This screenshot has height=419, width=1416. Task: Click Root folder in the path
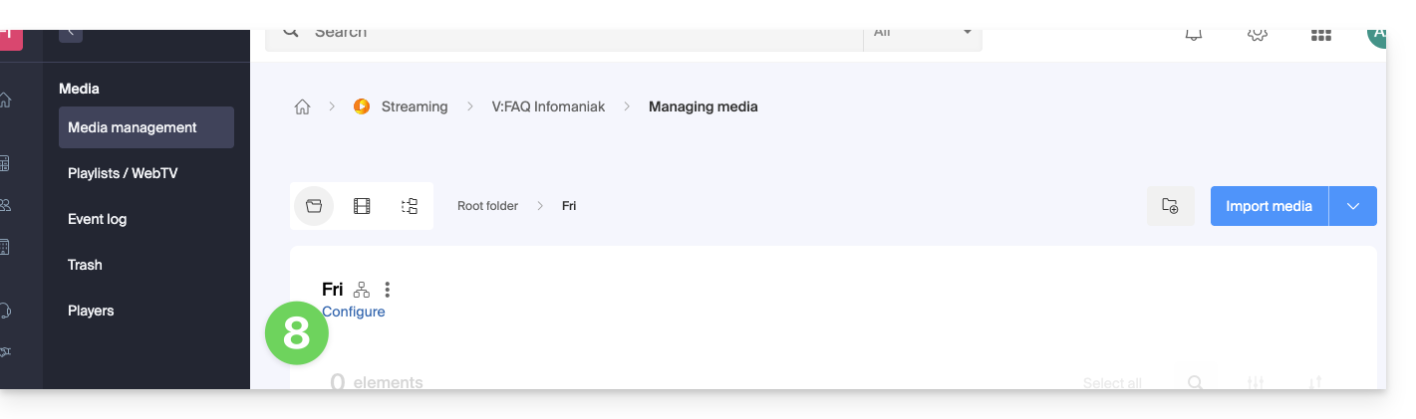(487, 206)
